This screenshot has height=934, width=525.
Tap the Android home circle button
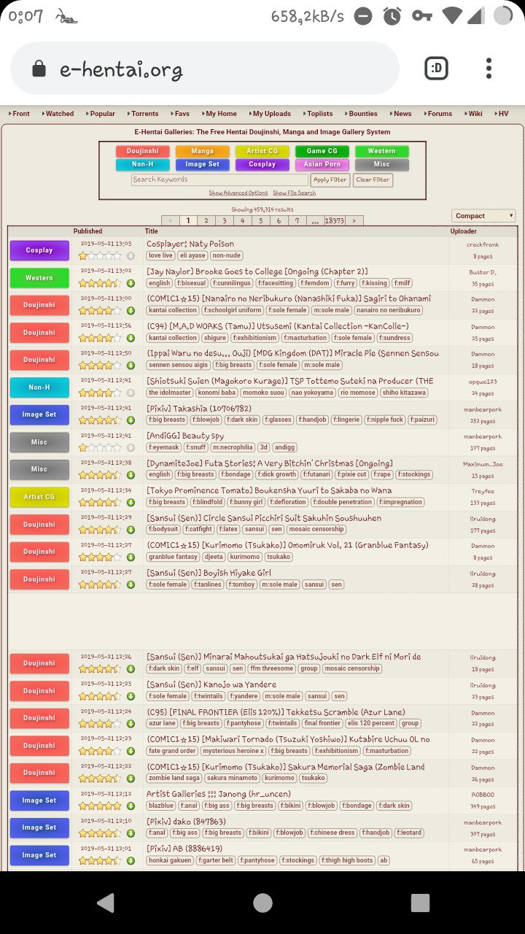click(x=262, y=903)
